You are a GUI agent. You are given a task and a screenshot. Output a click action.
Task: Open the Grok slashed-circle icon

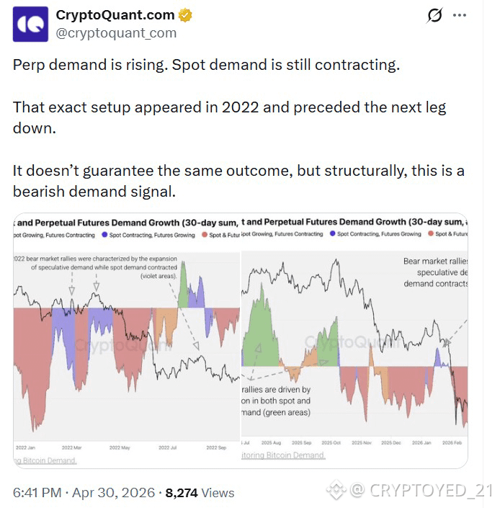click(434, 15)
